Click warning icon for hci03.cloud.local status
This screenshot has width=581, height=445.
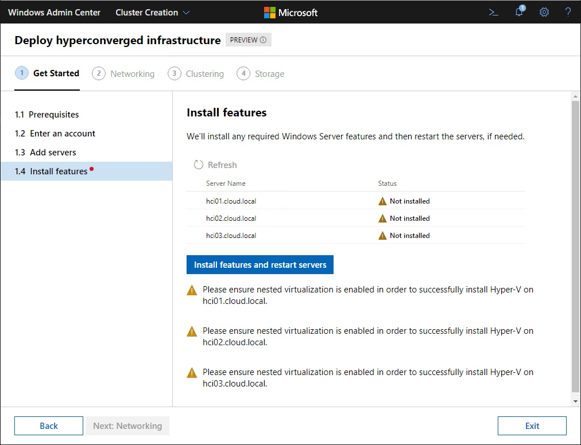[382, 236]
